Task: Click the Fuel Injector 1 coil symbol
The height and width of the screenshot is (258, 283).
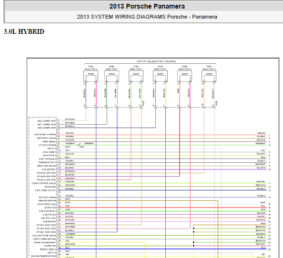Action: [x=111, y=77]
